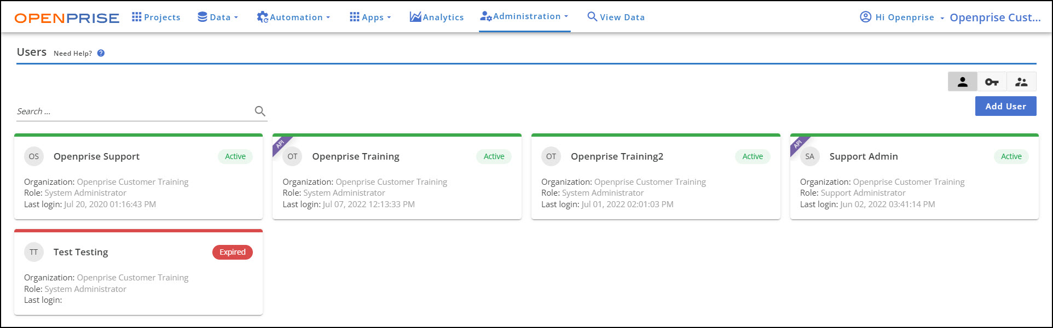Click the Need Help question mark icon
Viewport: 1053px width, 328px height.
[101, 53]
